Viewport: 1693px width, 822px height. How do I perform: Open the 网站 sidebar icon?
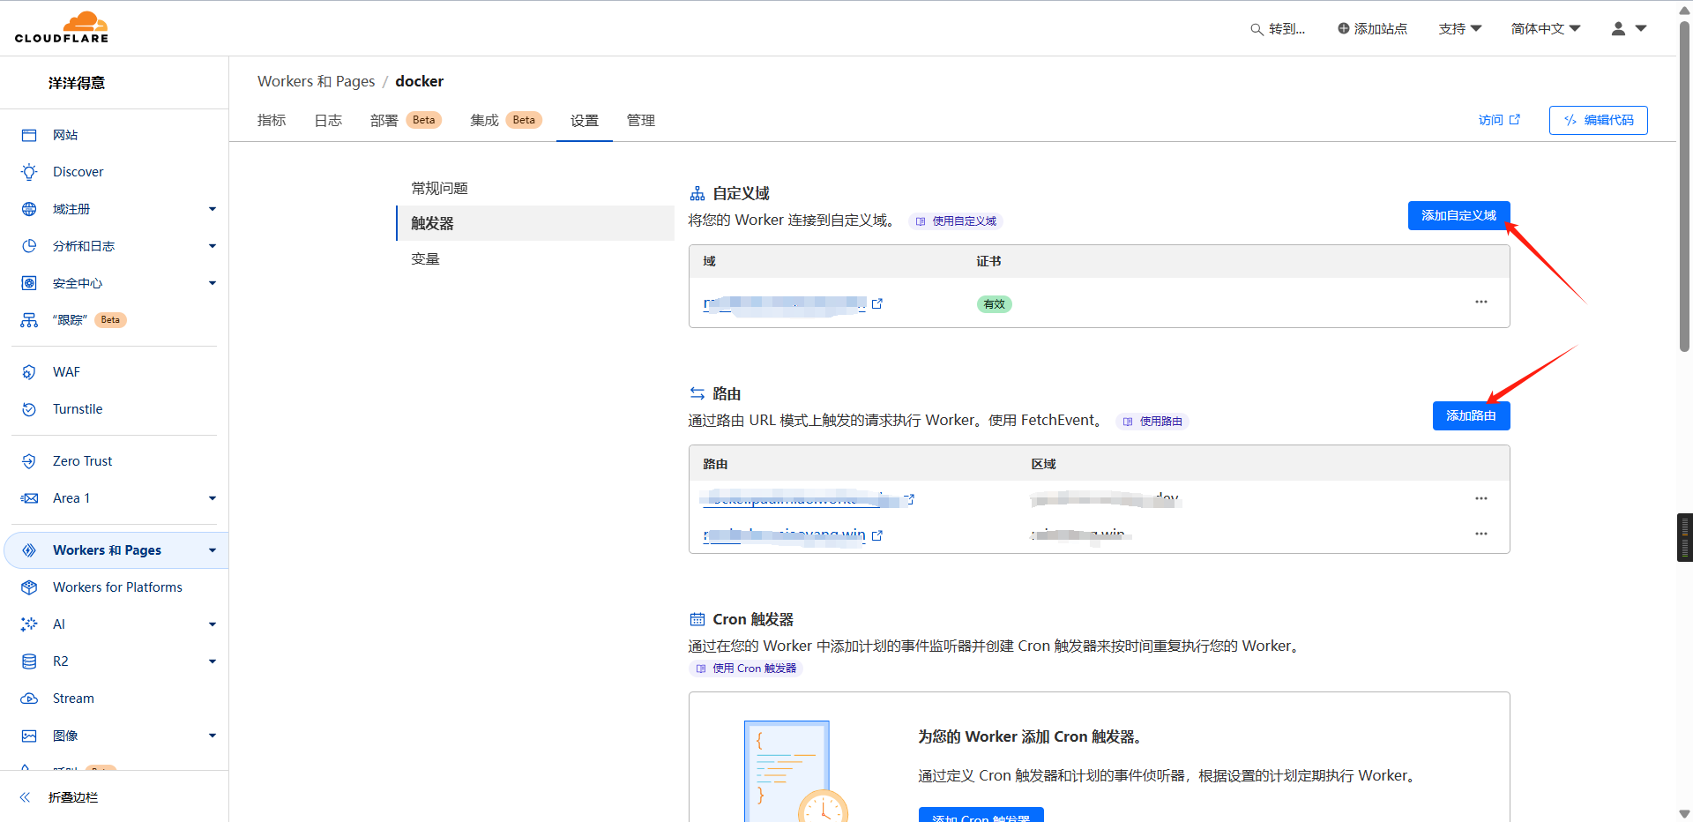tap(29, 135)
